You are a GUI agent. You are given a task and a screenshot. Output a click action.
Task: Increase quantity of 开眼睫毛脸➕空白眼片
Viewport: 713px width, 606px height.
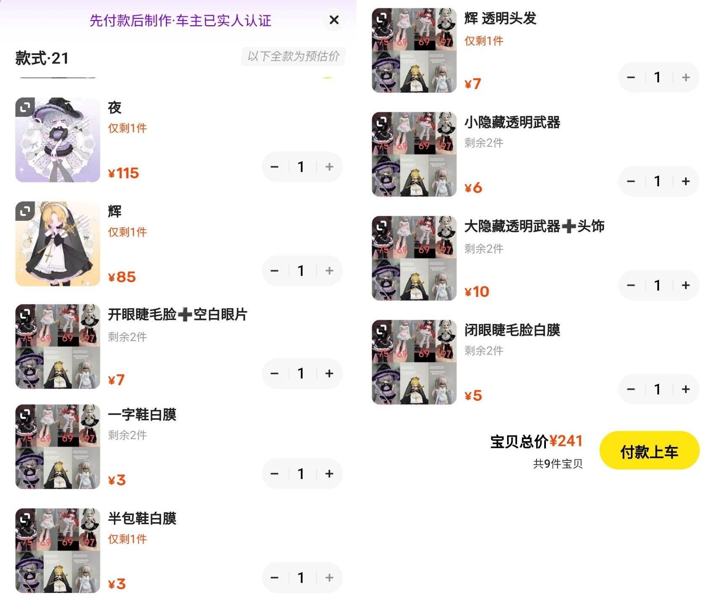pyautogui.click(x=329, y=373)
